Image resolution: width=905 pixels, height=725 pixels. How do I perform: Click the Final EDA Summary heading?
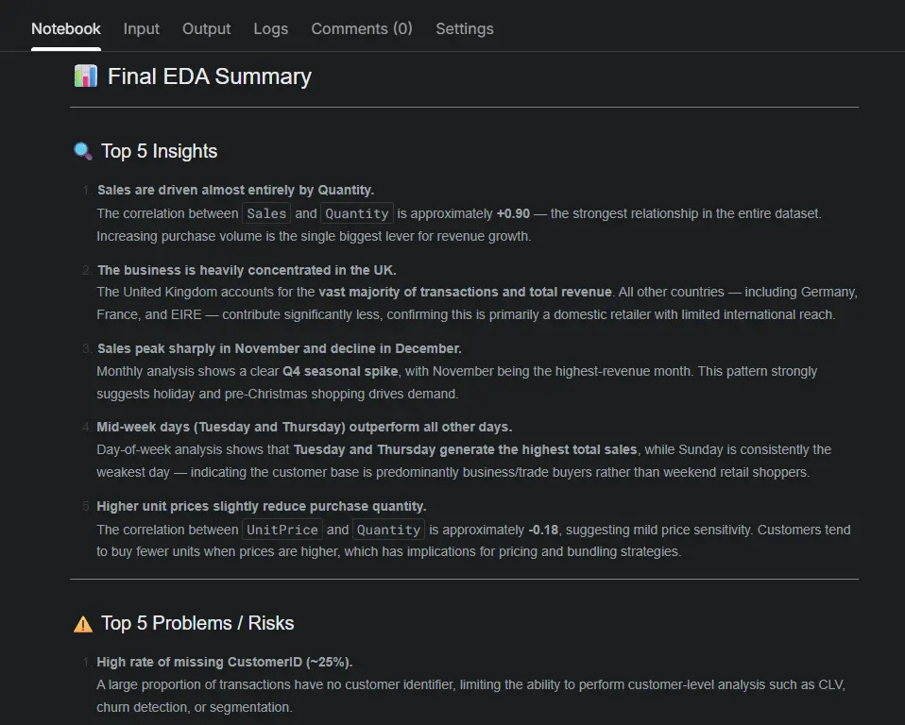click(x=210, y=76)
